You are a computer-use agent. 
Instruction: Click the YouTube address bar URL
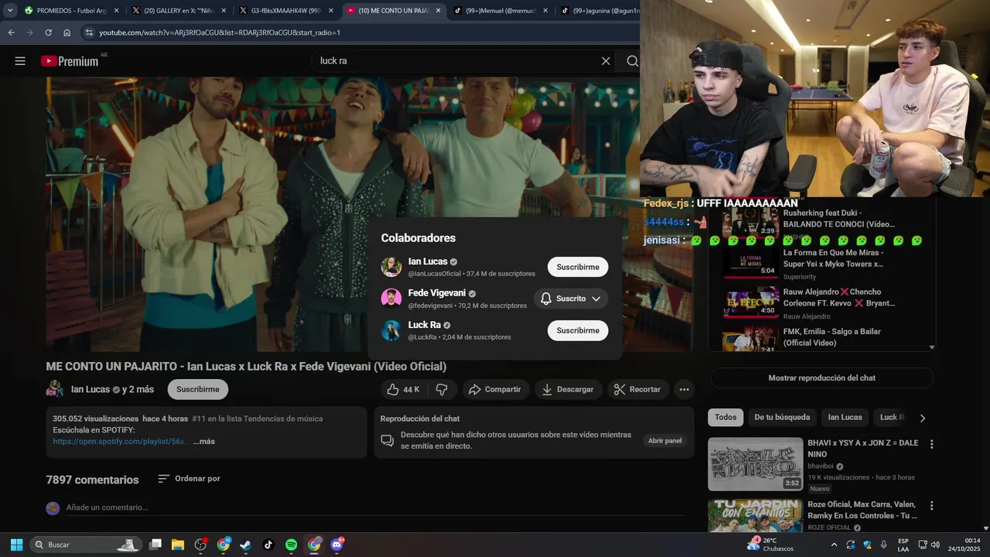click(220, 32)
